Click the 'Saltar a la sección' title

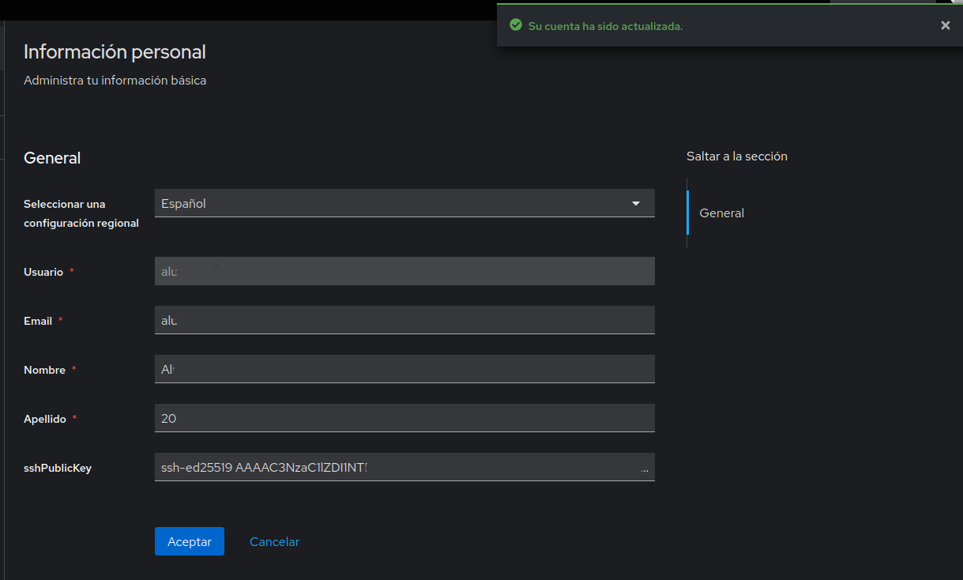pyautogui.click(x=736, y=156)
